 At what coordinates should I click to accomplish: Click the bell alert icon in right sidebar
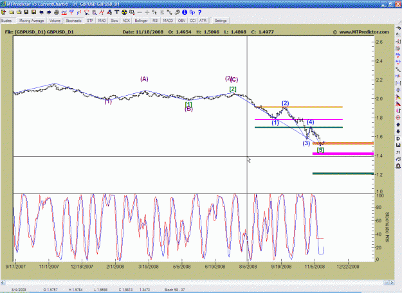(398, 166)
